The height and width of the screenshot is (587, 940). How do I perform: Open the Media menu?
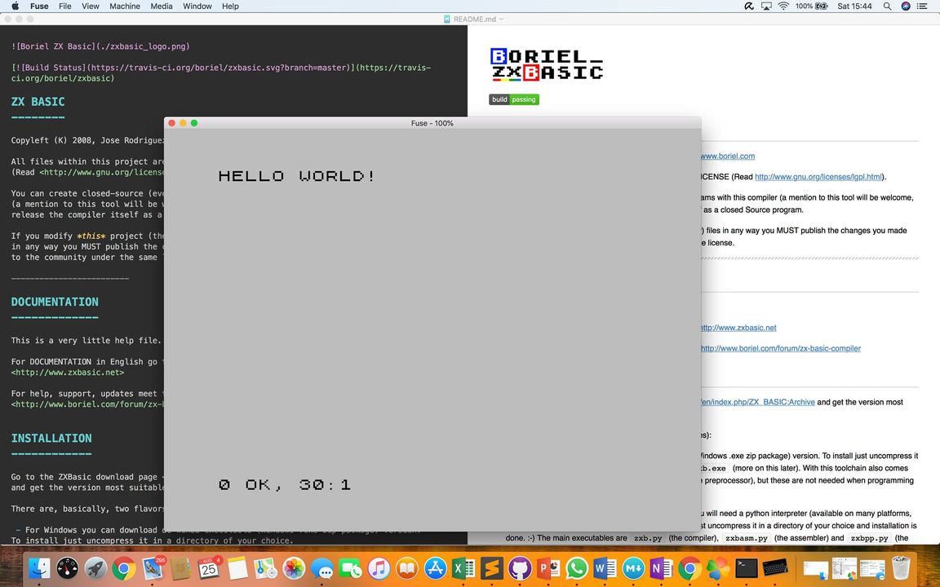pyautogui.click(x=162, y=6)
